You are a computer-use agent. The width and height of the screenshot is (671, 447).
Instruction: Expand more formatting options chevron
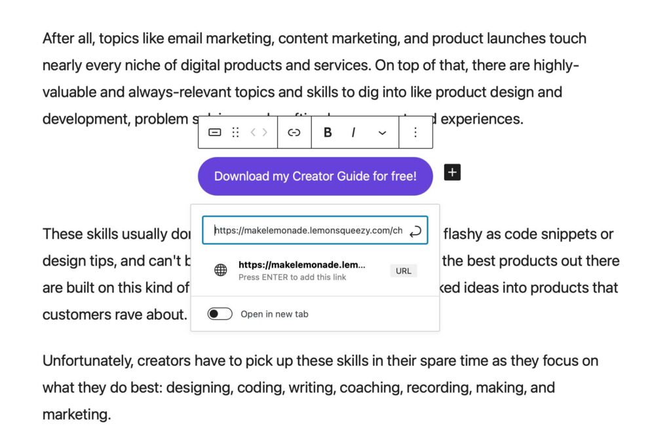tap(382, 133)
